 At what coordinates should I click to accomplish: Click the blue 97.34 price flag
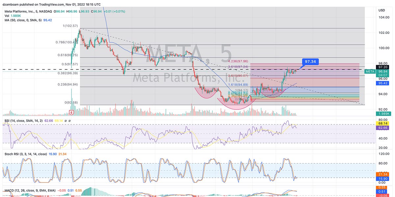310,61
